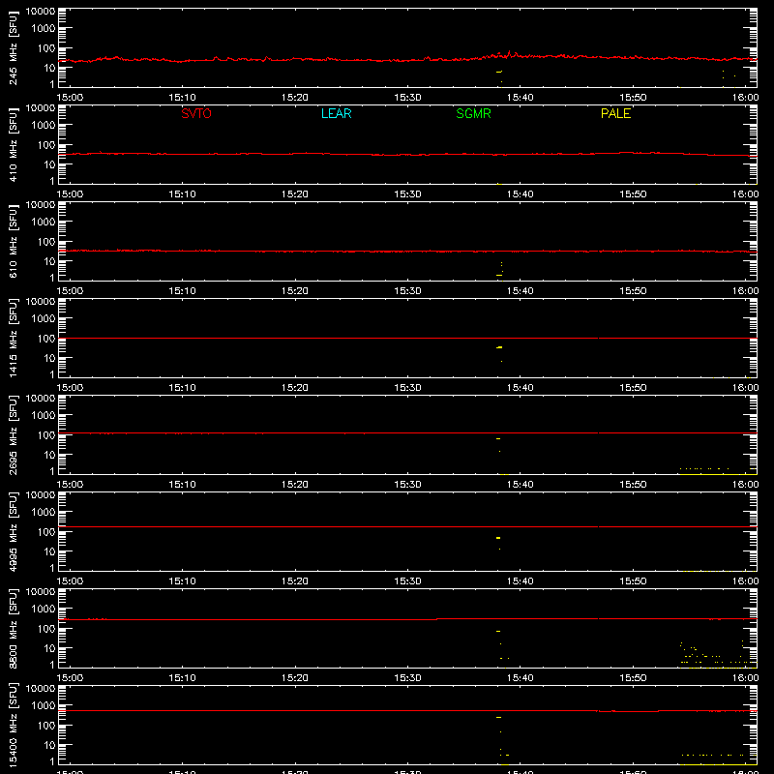Click 15:10 label under the 610 MHz panel

[182, 291]
